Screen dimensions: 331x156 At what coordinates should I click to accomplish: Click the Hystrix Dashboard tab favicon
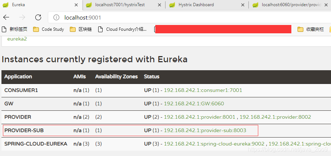(172, 5)
